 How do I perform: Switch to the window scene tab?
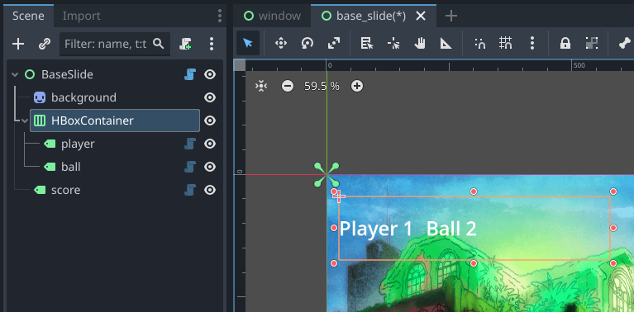point(273,16)
